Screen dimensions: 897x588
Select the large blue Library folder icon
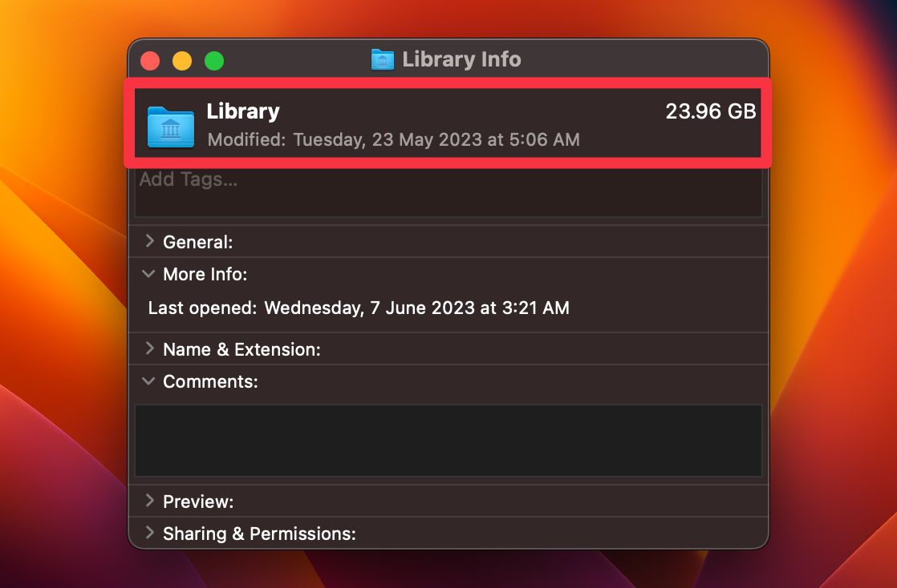[169, 127]
